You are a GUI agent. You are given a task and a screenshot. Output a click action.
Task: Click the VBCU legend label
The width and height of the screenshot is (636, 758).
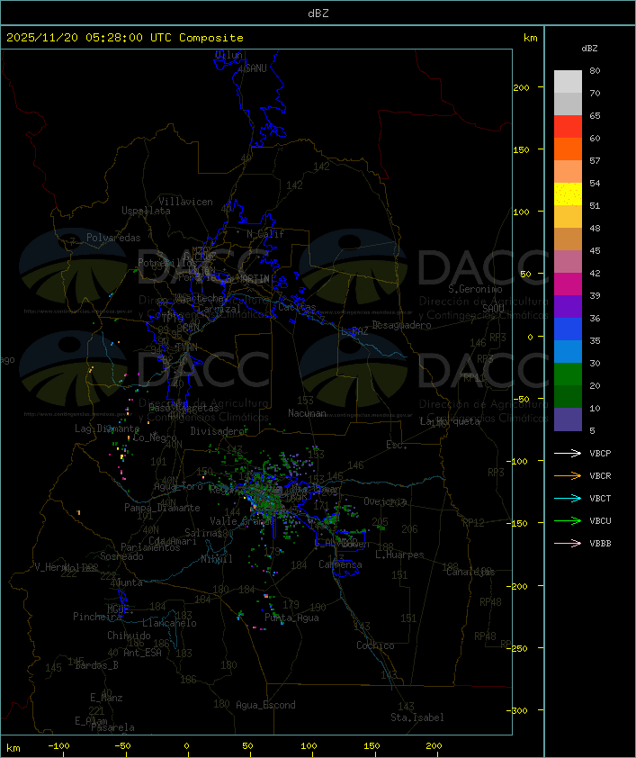600,520
